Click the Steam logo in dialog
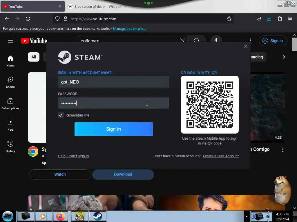 click(x=80, y=57)
